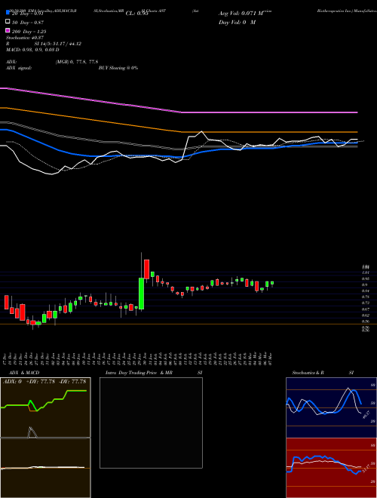
Task: Click the 'ADX: 0 +DY: 77.78 -DY: 77.78' header
Action: (45, 382)
